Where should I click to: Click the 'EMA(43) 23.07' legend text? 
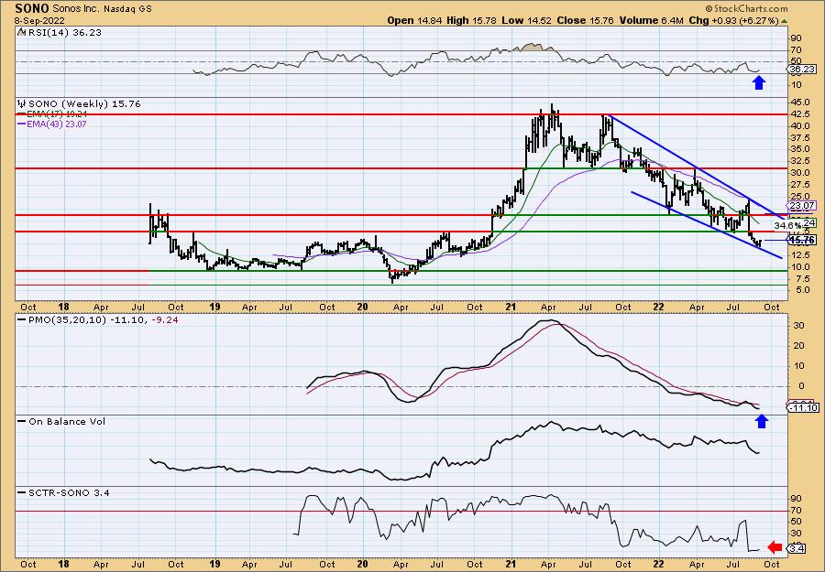[x=58, y=124]
